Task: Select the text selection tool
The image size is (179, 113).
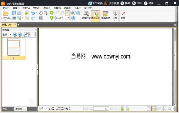Action: click(46, 13)
